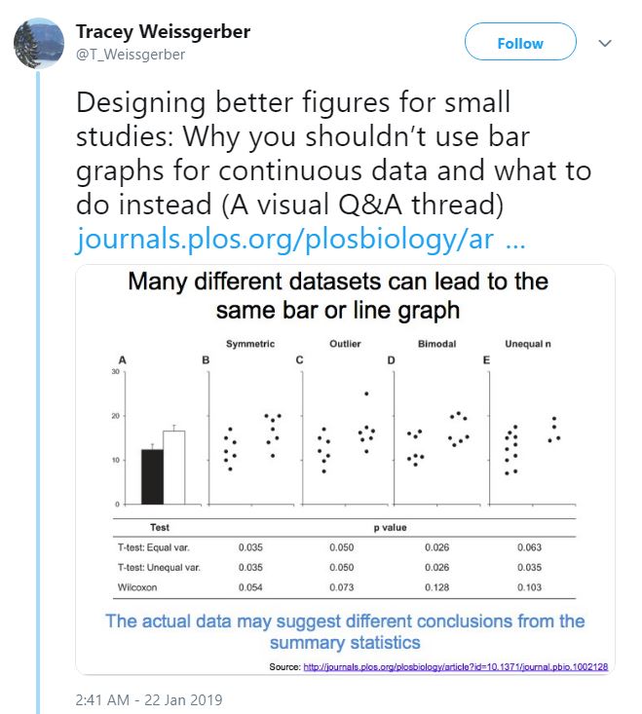Image resolution: width=642 pixels, height=714 pixels.
Task: Select the Unequal n panel heading
Action: [530, 344]
